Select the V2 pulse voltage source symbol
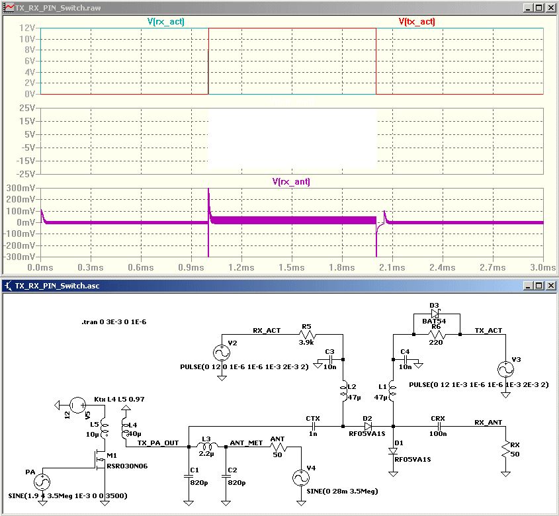 click(221, 353)
